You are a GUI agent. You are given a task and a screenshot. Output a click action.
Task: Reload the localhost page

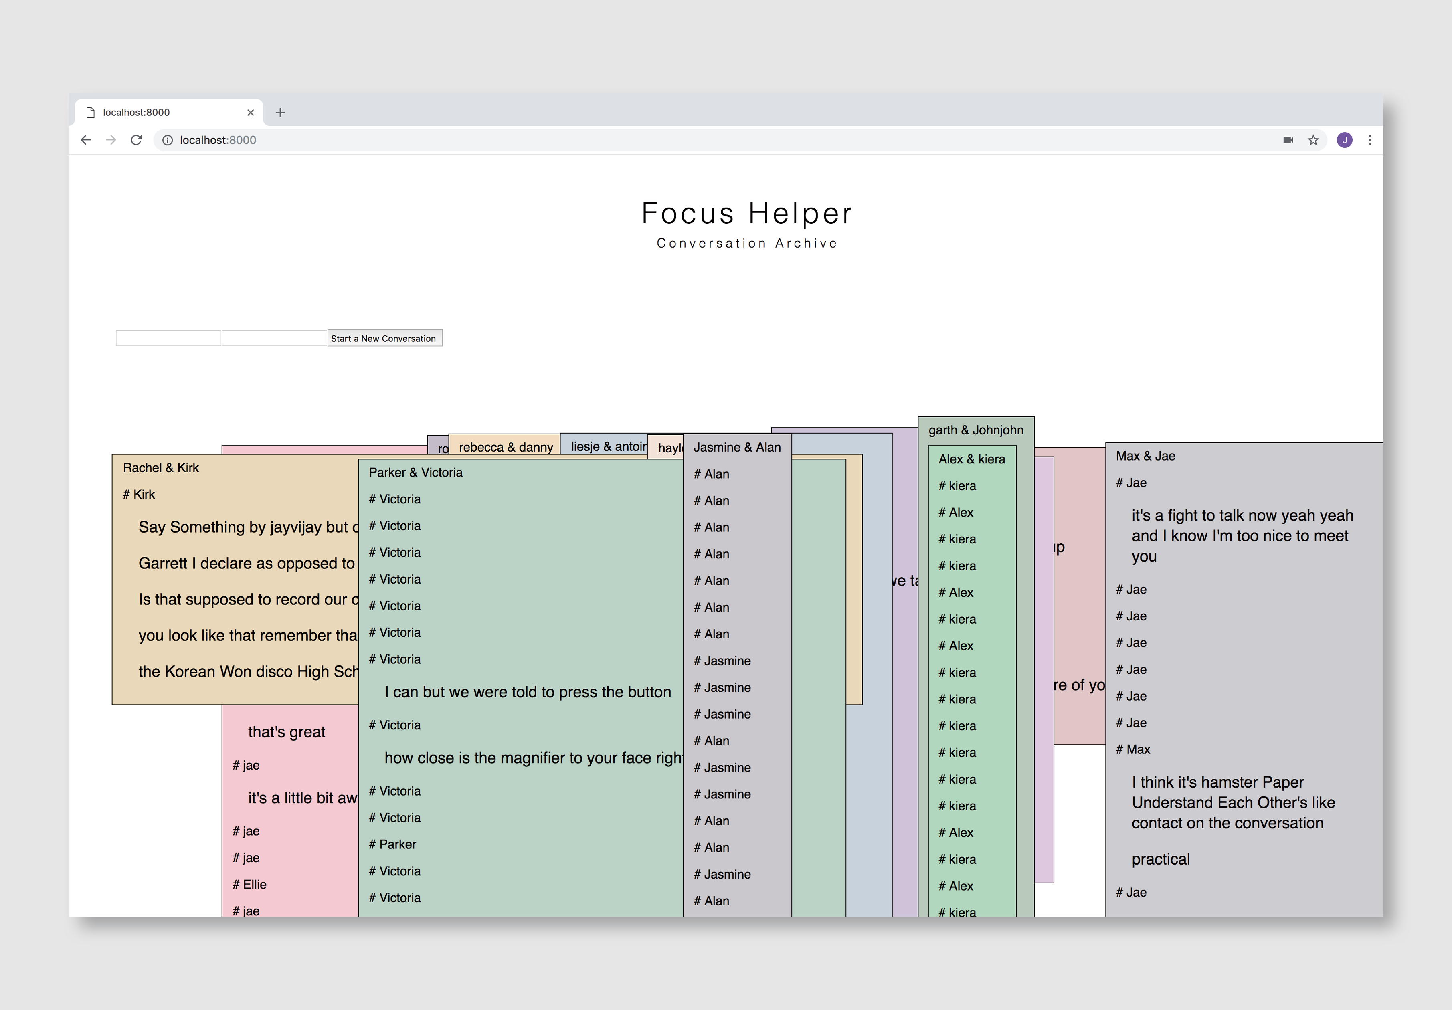(x=136, y=140)
